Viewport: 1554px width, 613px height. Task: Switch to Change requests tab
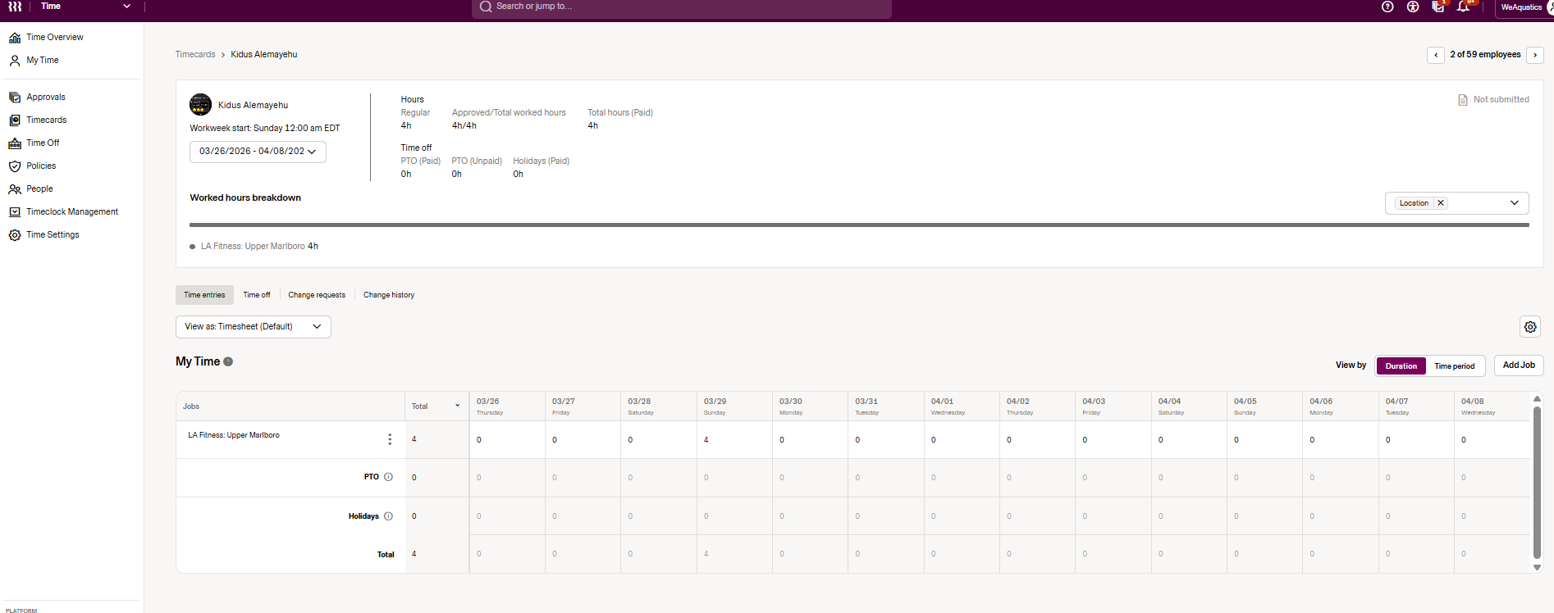click(x=317, y=295)
